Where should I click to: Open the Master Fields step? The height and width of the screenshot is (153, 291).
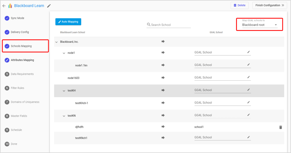[16, 116]
